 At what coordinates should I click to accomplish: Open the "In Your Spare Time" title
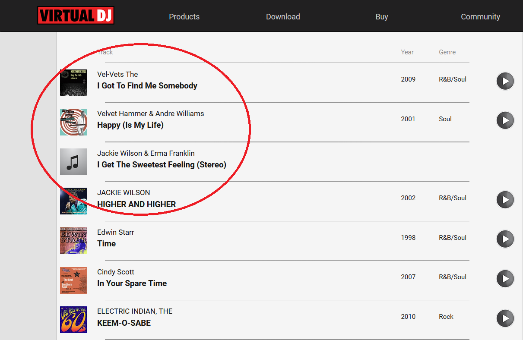click(132, 283)
